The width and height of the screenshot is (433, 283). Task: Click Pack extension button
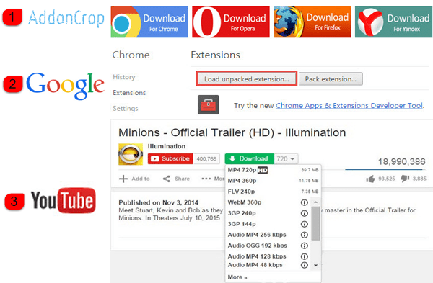331,79
